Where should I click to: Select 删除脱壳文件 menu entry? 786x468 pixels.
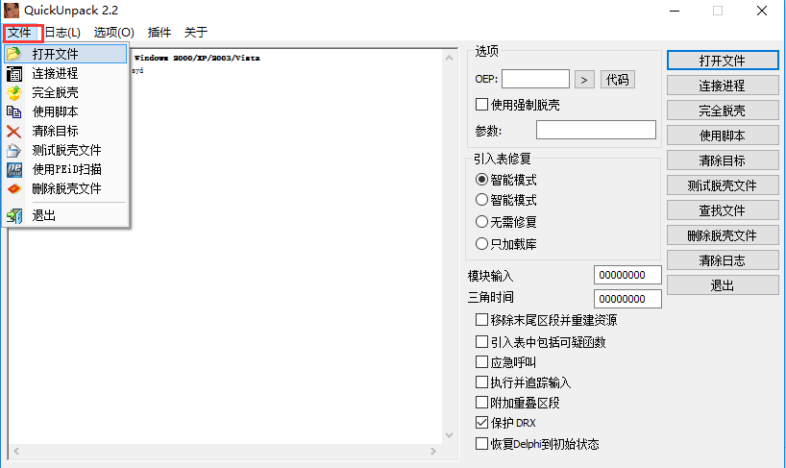coord(65,189)
